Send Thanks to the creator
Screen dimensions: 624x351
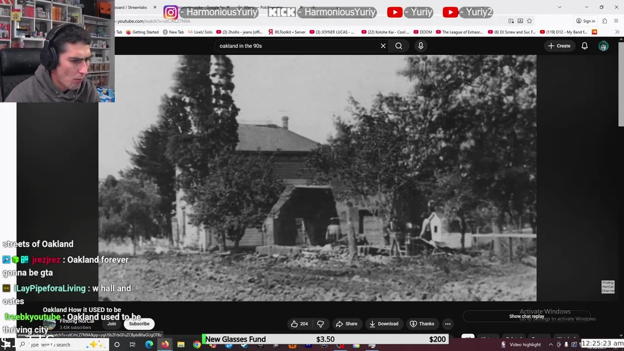[x=422, y=324]
